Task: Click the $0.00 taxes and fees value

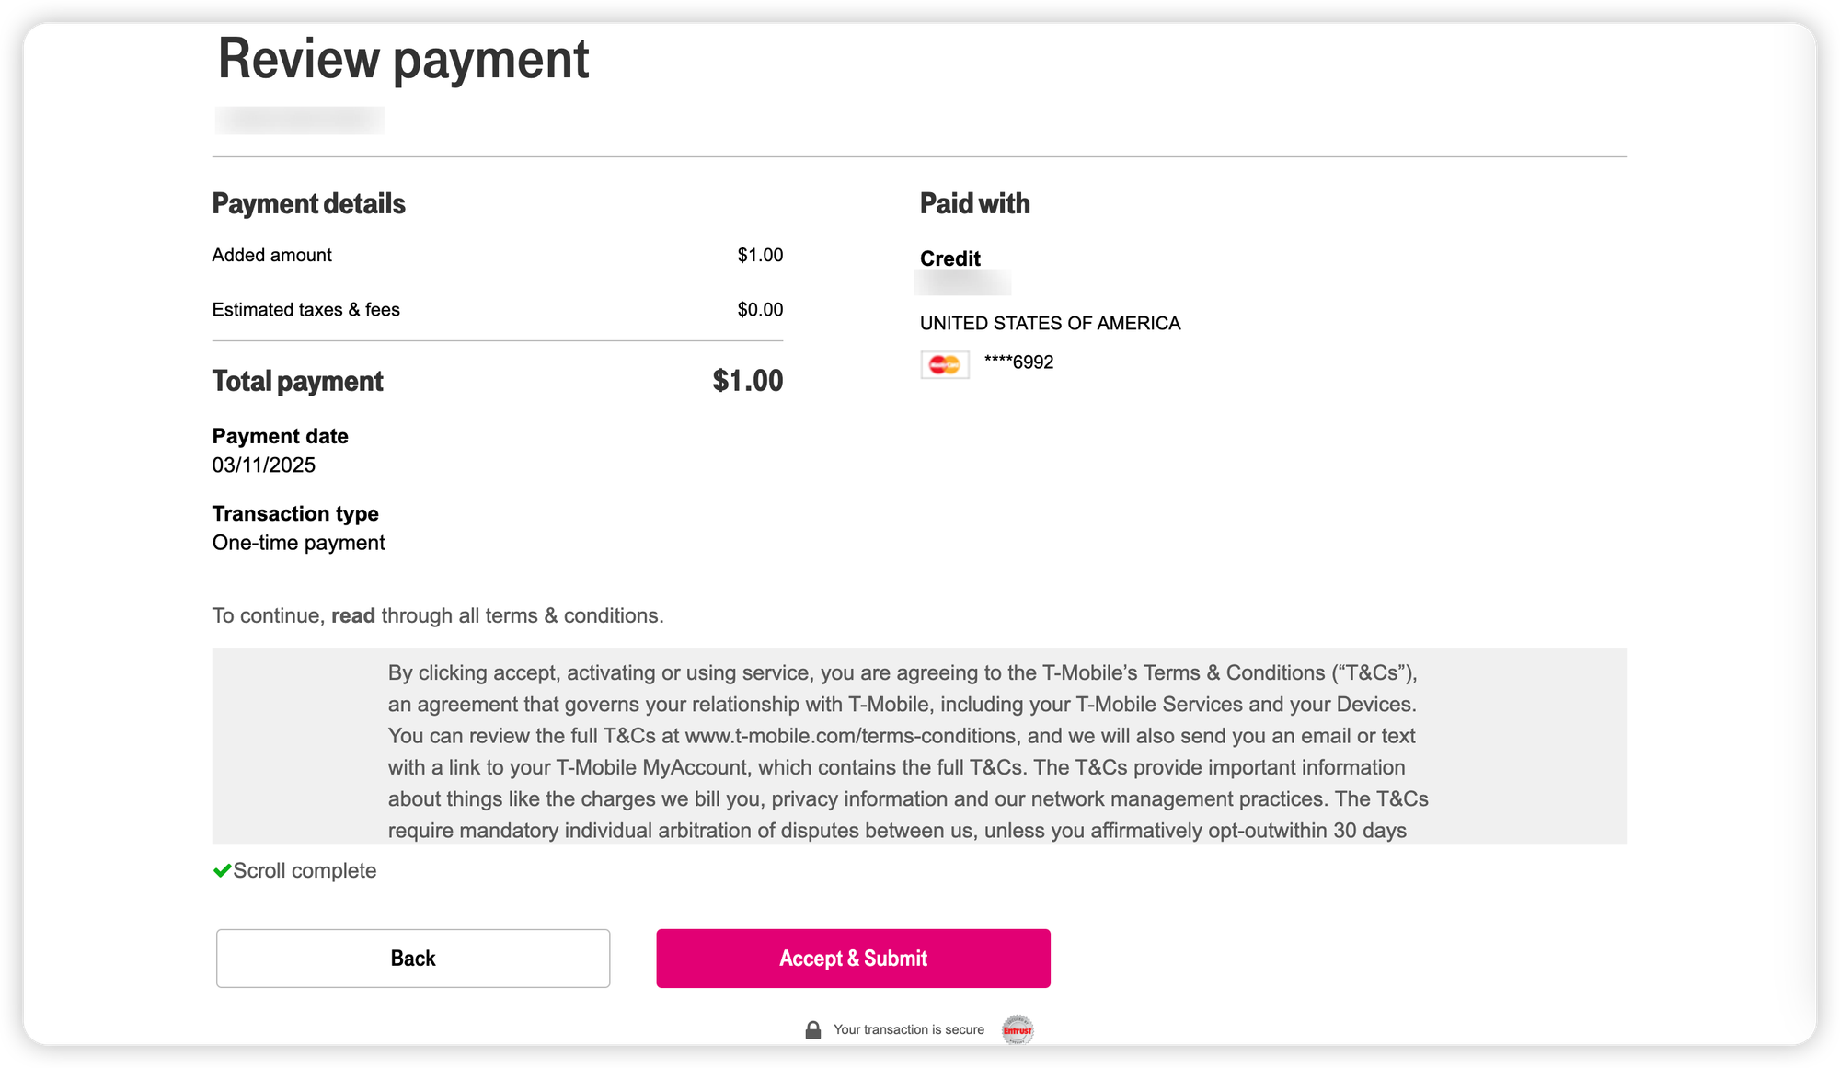Action: tap(760, 310)
